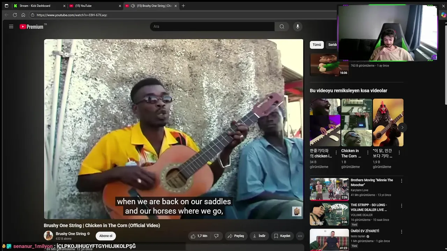Pause the video by clicking the player
The height and width of the screenshot is (251, 447).
[174, 129]
